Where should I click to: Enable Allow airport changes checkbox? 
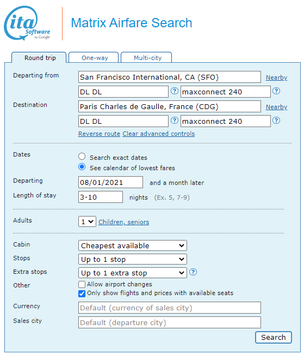pyautogui.click(x=82, y=285)
